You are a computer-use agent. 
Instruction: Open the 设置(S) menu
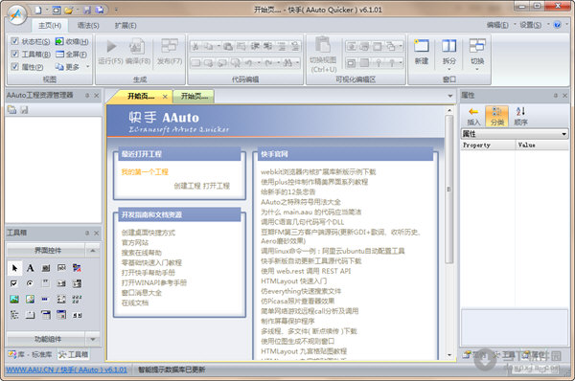(x=530, y=25)
